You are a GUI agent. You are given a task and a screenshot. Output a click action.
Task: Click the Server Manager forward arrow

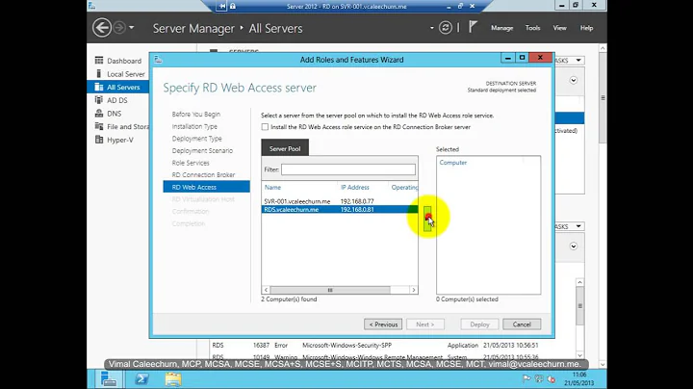point(119,27)
